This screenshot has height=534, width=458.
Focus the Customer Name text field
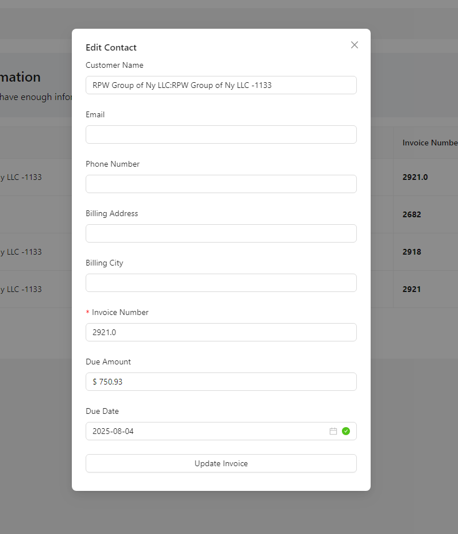coord(221,85)
